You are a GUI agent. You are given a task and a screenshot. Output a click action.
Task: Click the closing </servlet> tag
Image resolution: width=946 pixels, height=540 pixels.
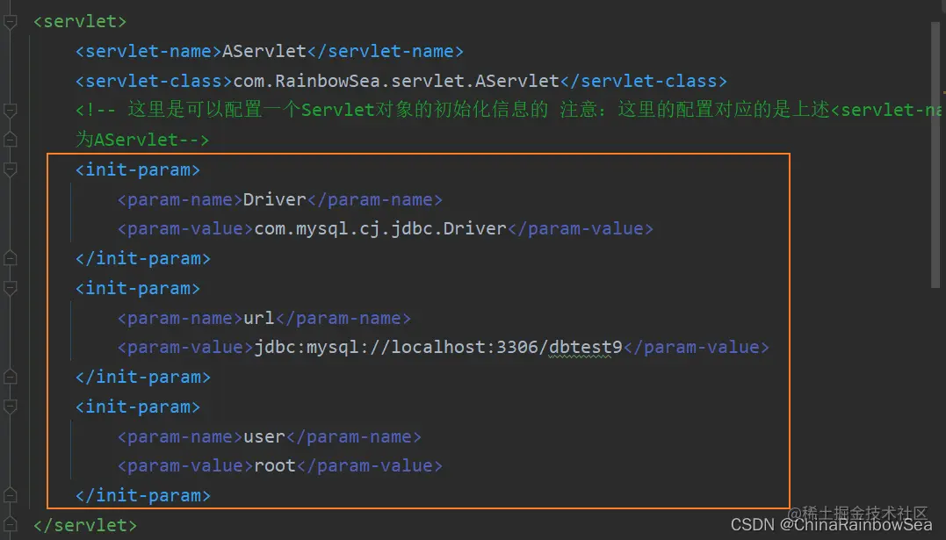click(85, 525)
